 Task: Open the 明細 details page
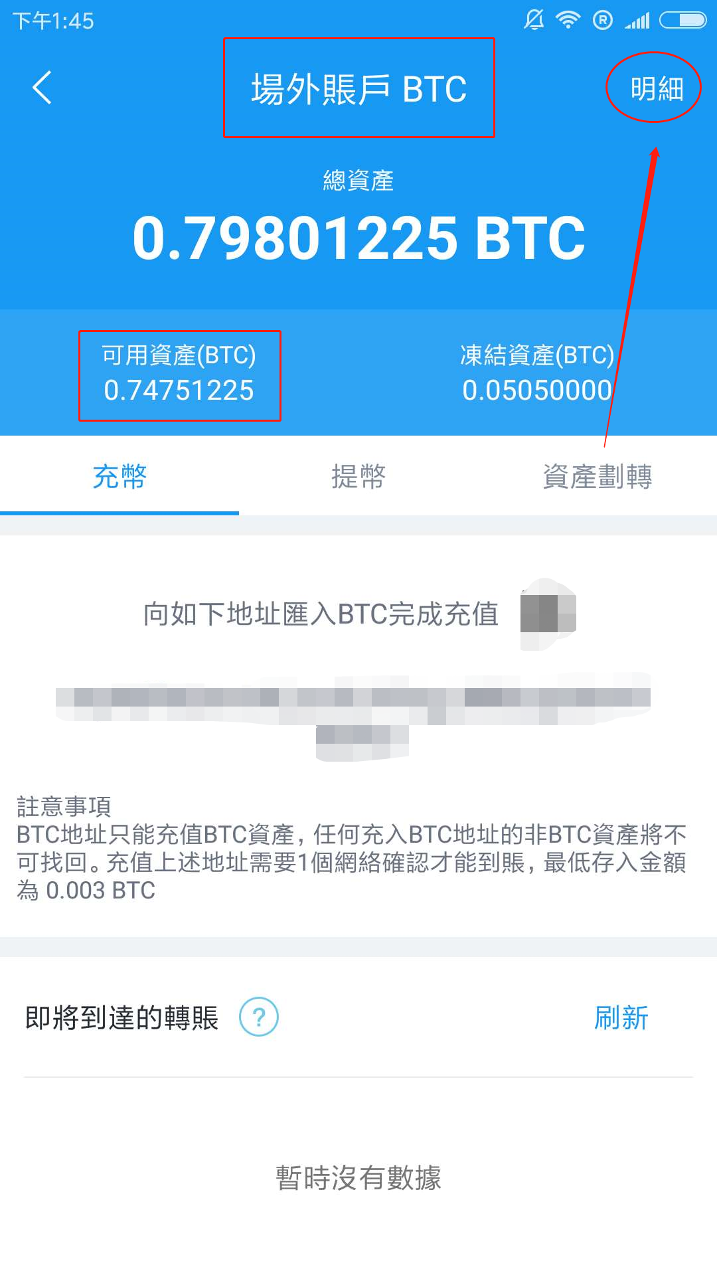click(657, 88)
